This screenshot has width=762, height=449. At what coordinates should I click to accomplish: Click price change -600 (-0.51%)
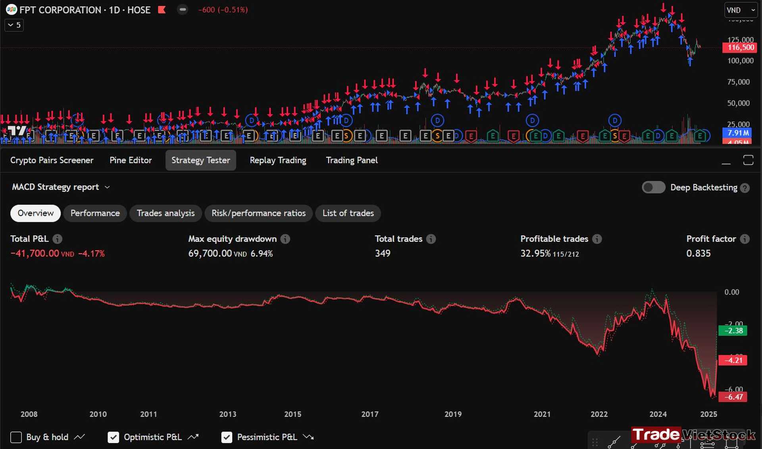pos(223,10)
